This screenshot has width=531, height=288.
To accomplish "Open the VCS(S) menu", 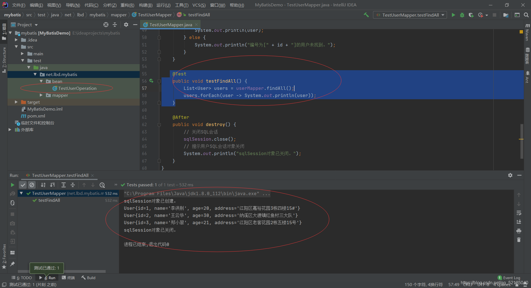I will [199, 5].
